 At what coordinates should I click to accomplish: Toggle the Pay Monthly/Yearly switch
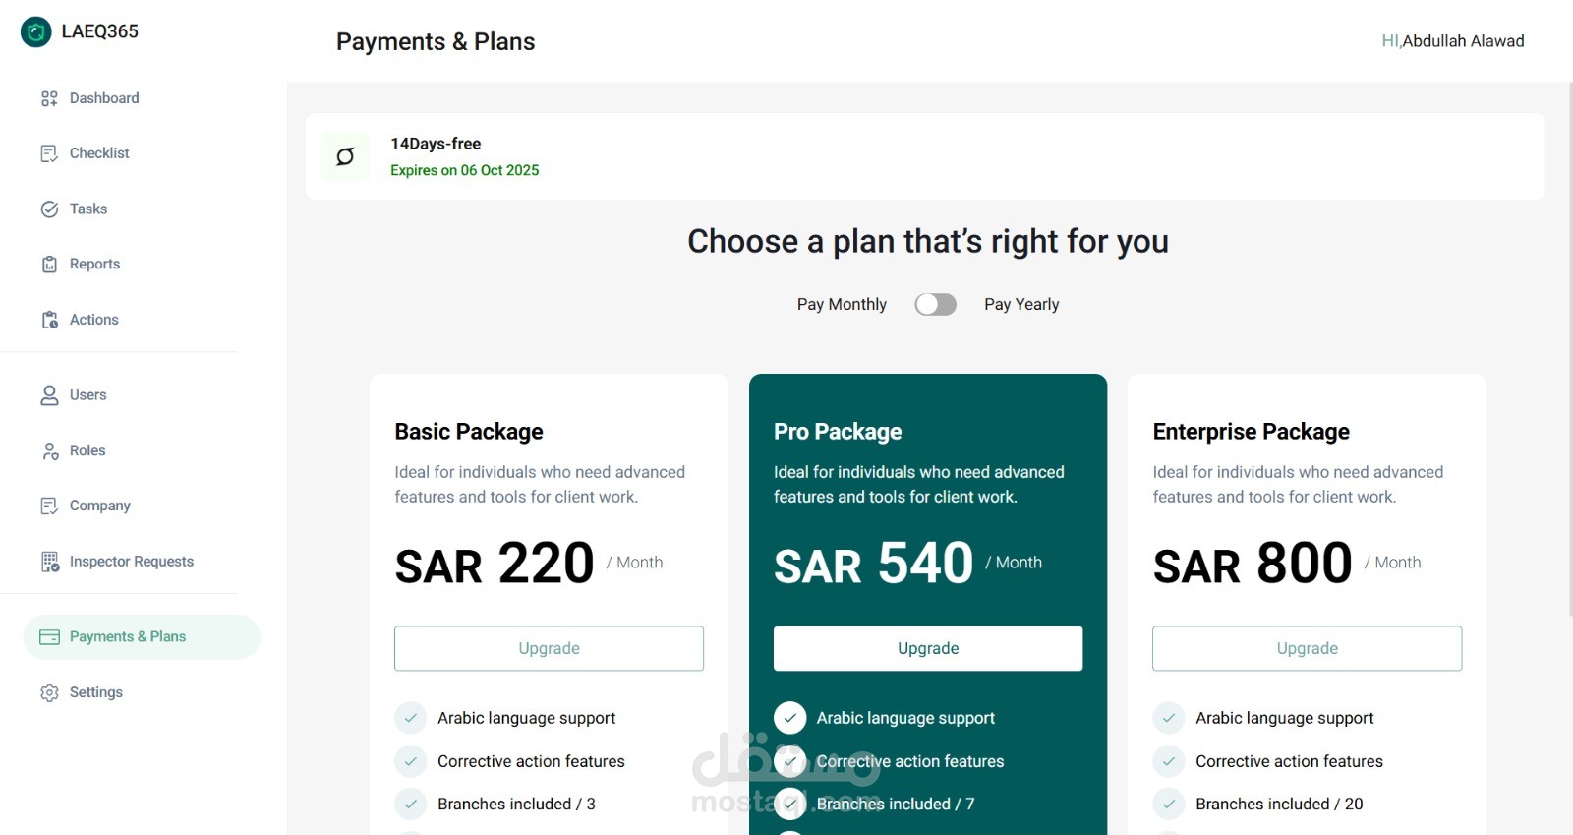click(935, 305)
